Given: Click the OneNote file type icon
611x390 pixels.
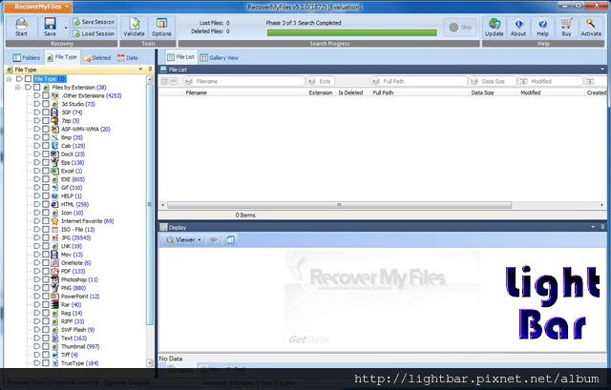Looking at the screenshot, I should click(x=55, y=263).
